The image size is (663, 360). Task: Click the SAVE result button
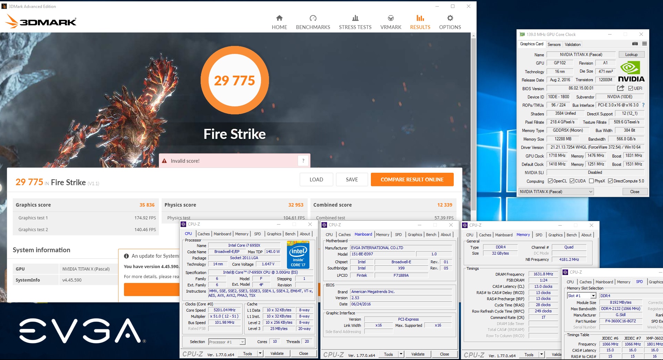point(352,180)
